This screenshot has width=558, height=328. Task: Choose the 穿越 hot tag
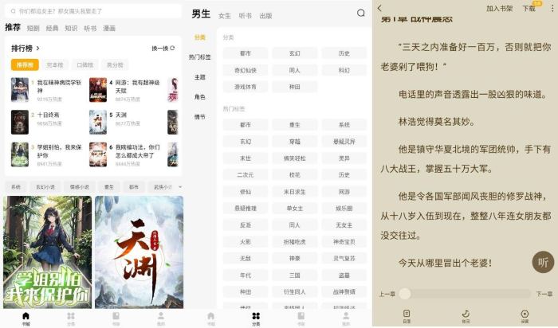(x=295, y=142)
